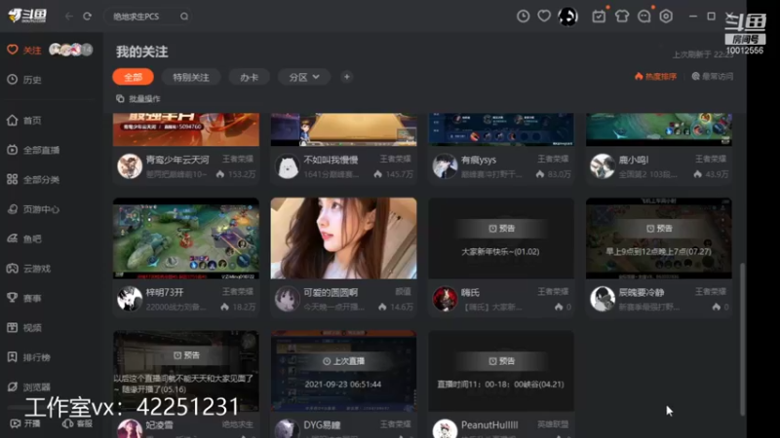The height and width of the screenshot is (438, 780).
Task: Open 鱼吧 in the sidebar
Action: (23, 238)
